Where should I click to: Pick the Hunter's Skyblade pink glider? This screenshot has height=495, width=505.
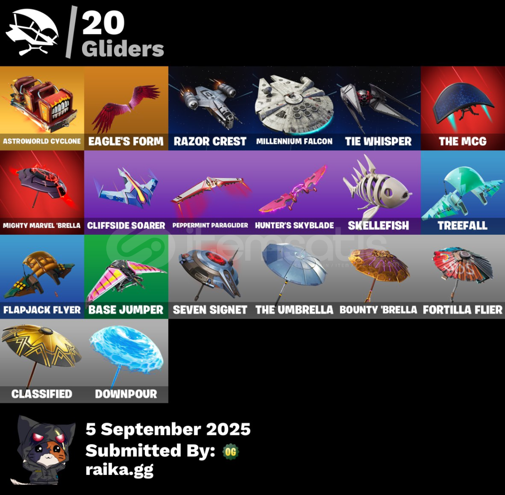294,192
